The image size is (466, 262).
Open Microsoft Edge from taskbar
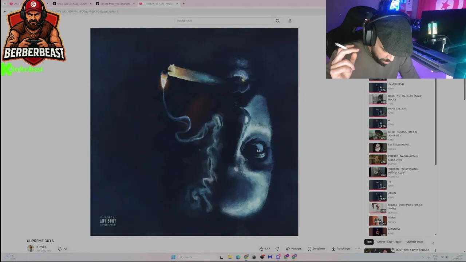(x=238, y=257)
